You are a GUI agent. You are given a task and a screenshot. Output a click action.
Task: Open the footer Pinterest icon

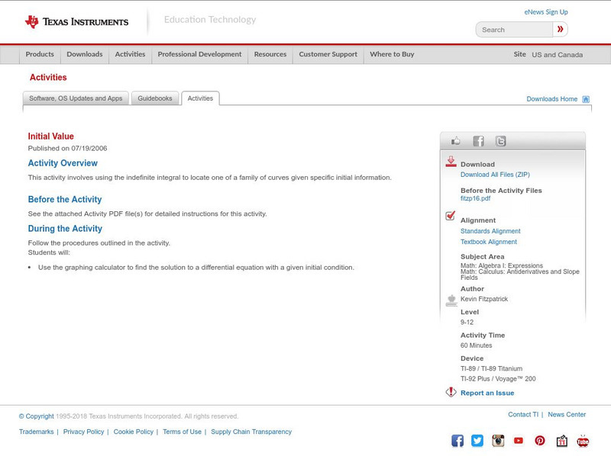(540, 441)
